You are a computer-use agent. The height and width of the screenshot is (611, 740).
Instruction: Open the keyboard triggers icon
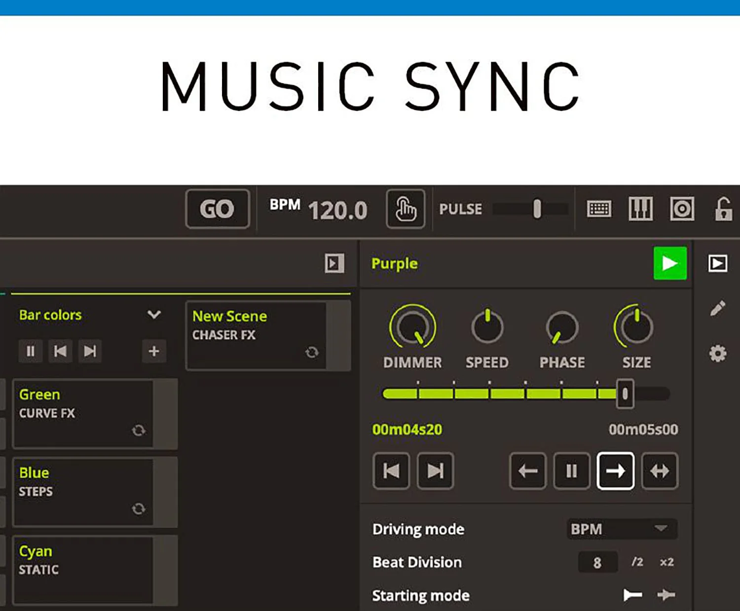[x=599, y=209]
